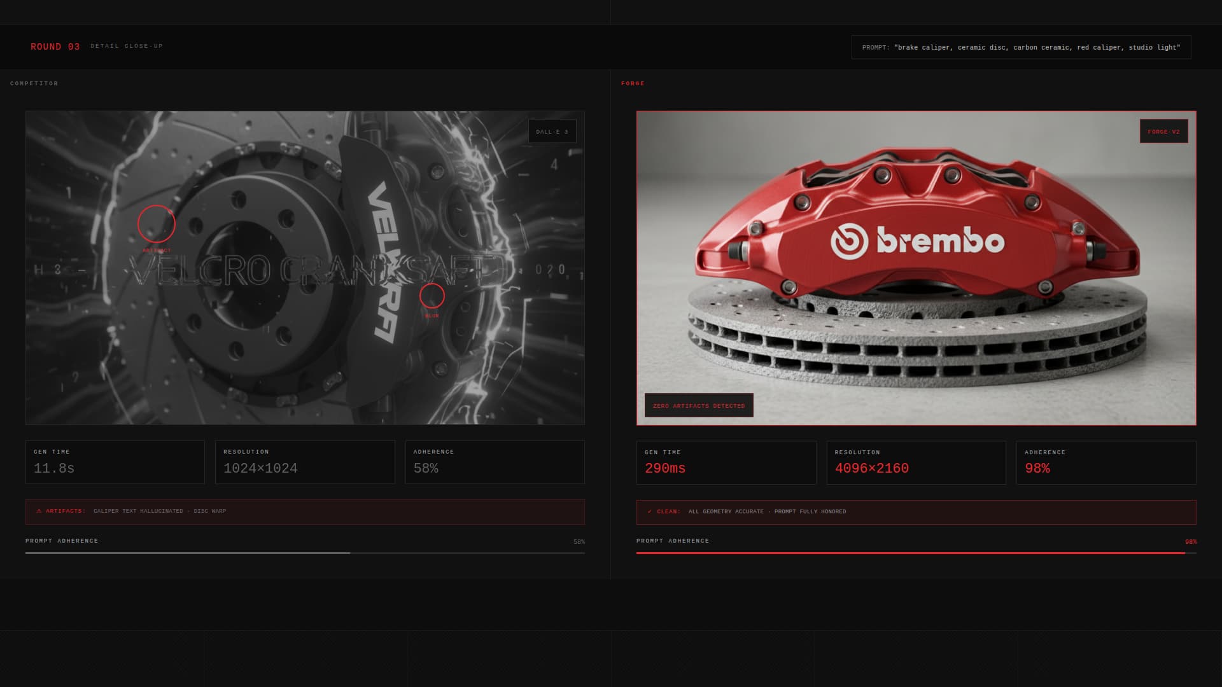Click the ARTIFACT circle marker on the disc
The width and height of the screenshot is (1222, 687).
pyautogui.click(x=156, y=224)
